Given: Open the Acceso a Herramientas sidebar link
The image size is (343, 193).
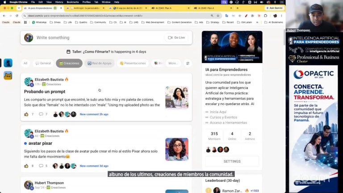Looking at the screenshot, I should coord(228,123).
